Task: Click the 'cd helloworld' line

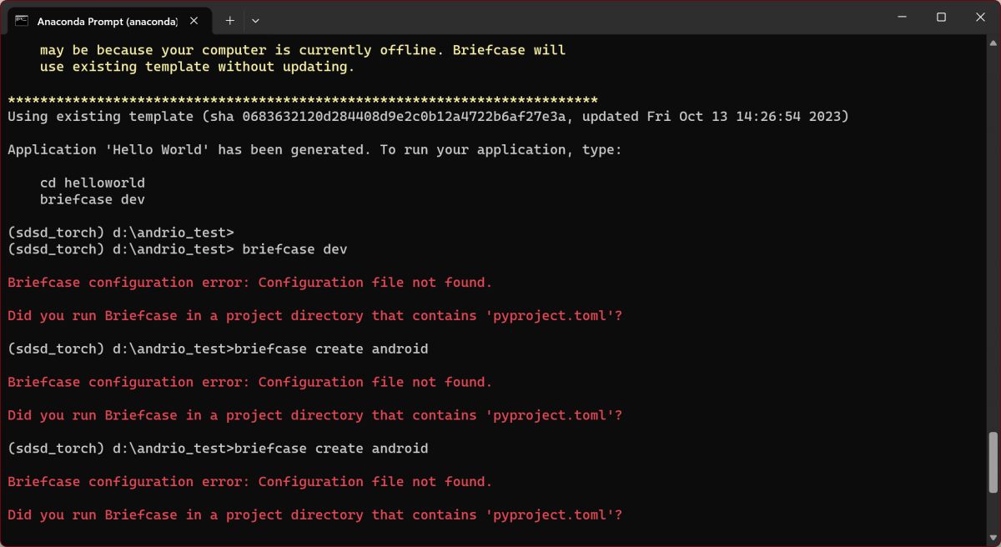Action: pos(92,183)
